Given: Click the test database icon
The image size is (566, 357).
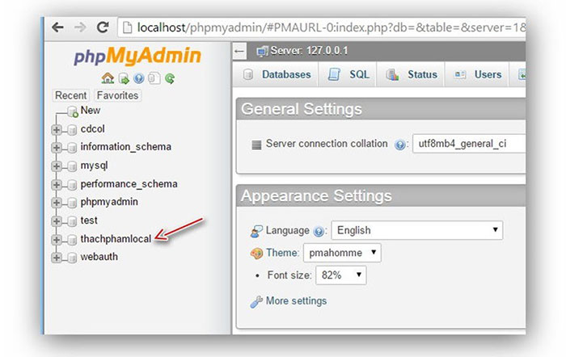Looking at the screenshot, I should coord(72,221).
